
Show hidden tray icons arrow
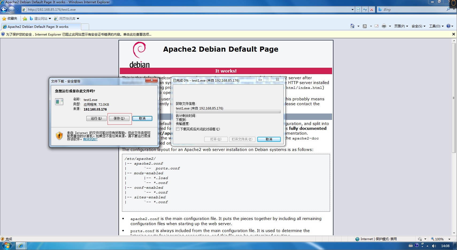point(428,246)
